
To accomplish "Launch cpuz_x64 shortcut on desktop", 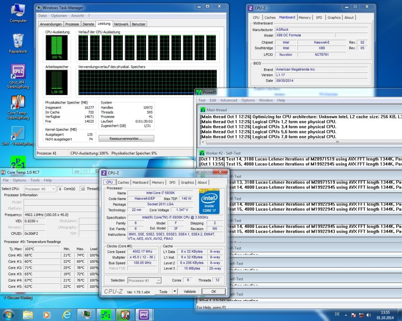I will [x=18, y=76].
